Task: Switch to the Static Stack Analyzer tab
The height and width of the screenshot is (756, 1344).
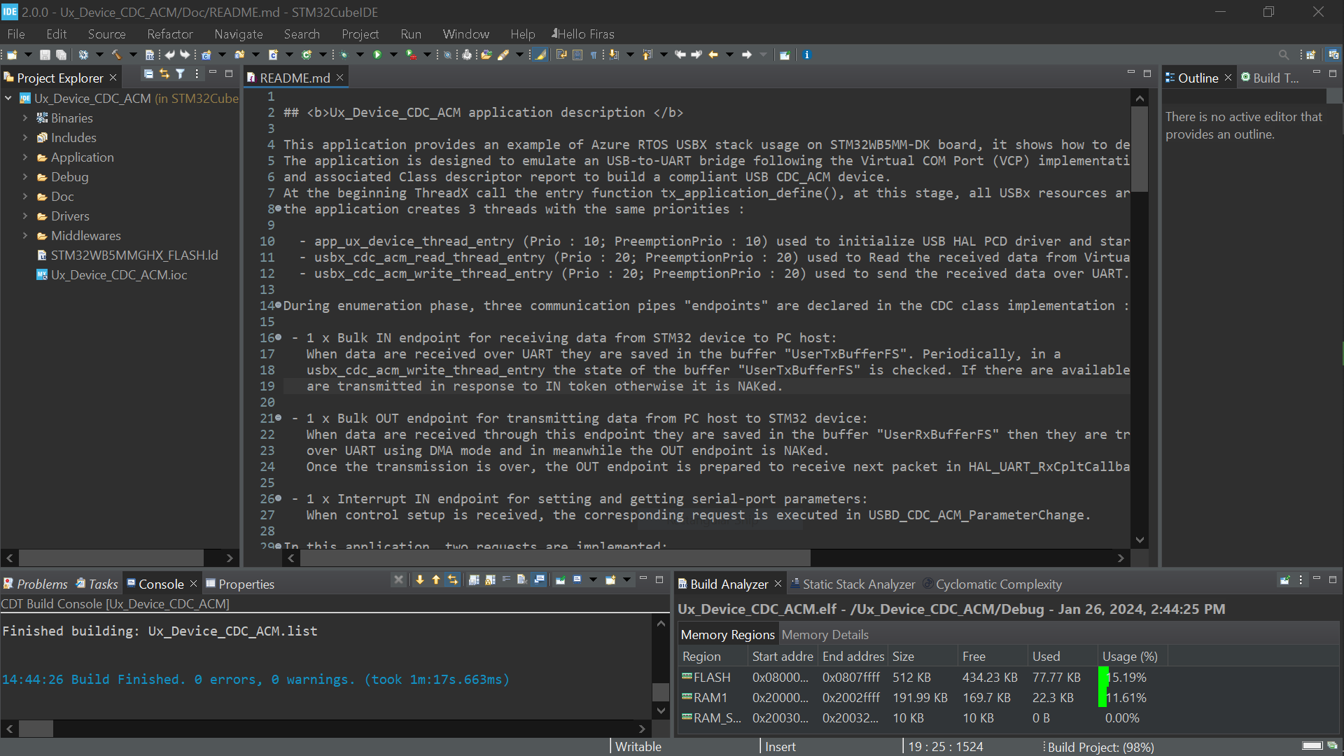Action: pos(858,584)
